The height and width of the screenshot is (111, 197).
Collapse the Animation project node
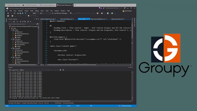pos(11,39)
